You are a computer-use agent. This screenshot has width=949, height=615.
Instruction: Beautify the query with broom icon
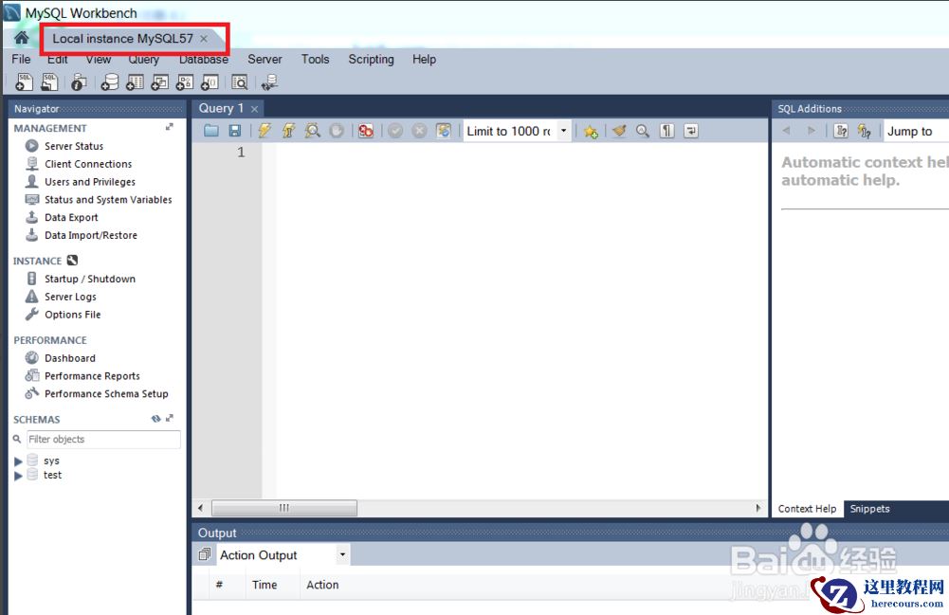(618, 131)
